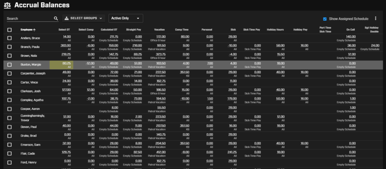Sort by Part Time Sick Time header
The height and width of the screenshot is (169, 386).
tap(325, 30)
